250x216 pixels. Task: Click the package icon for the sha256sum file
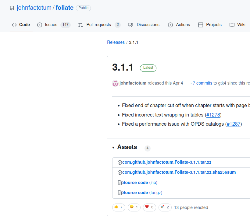(120, 172)
